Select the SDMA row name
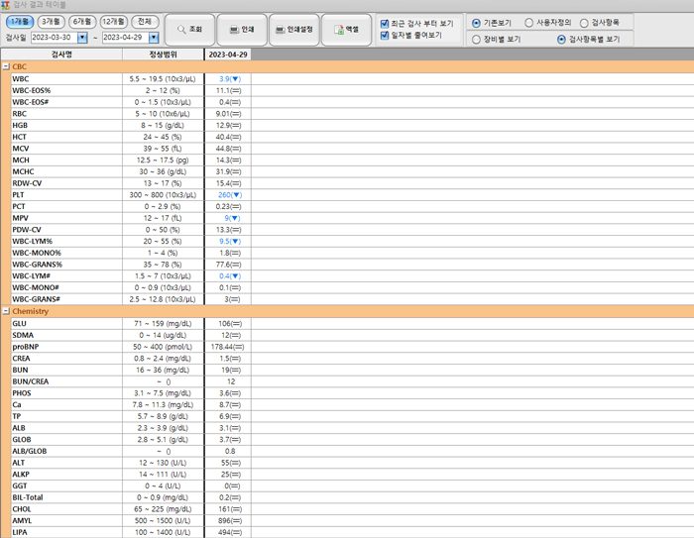Viewport: 694px width, 538px height. [23, 335]
